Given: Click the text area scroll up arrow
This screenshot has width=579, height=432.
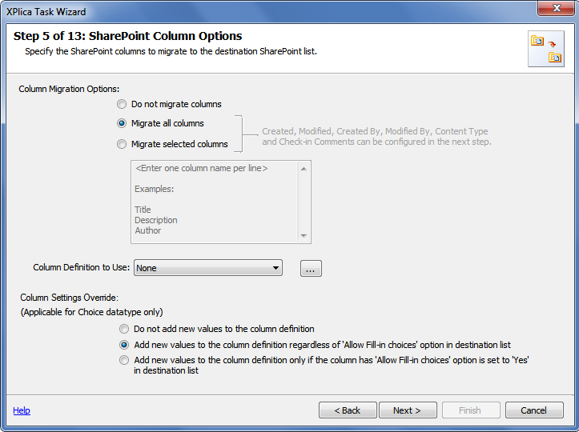Looking at the screenshot, I should click(304, 169).
